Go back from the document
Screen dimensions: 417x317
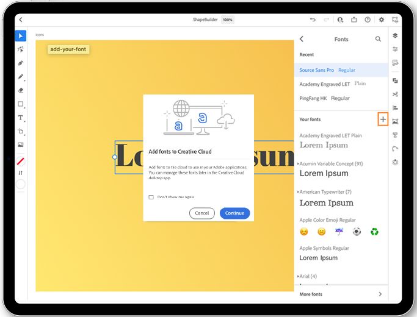tap(21, 20)
